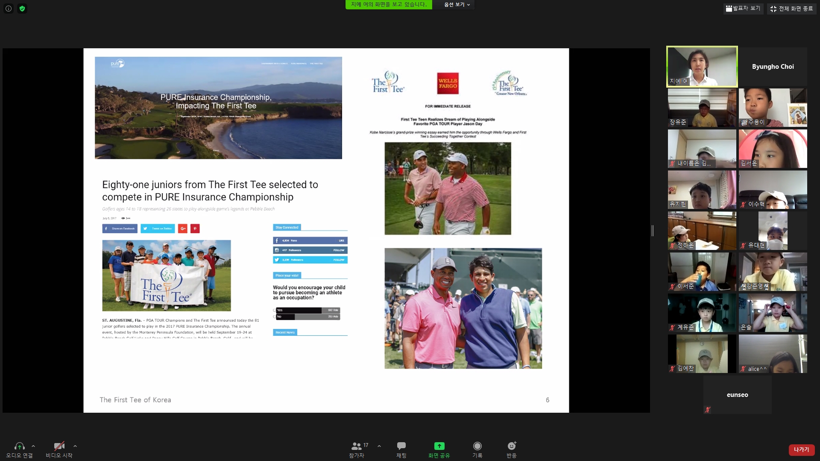Click the green share screen icon
Screen dimensions: 820x461
point(439,446)
